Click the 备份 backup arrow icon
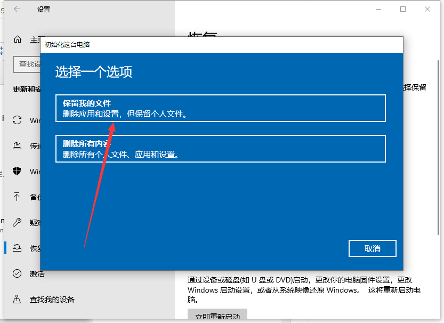 click(x=18, y=197)
